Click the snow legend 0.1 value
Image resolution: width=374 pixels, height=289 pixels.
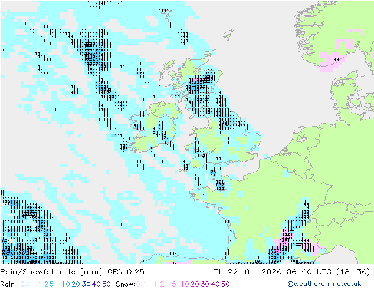pos(141,284)
